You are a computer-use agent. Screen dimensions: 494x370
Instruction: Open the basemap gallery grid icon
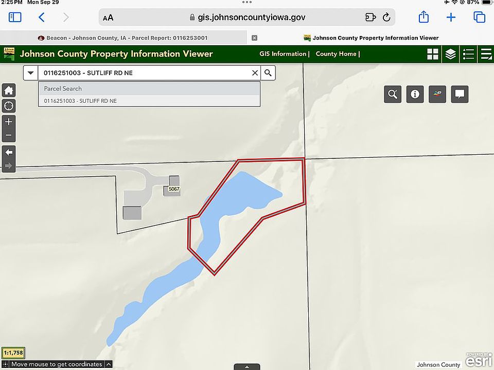[x=433, y=54]
